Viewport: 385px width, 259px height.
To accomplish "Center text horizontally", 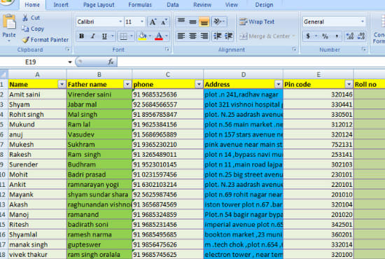I will click(192, 36).
